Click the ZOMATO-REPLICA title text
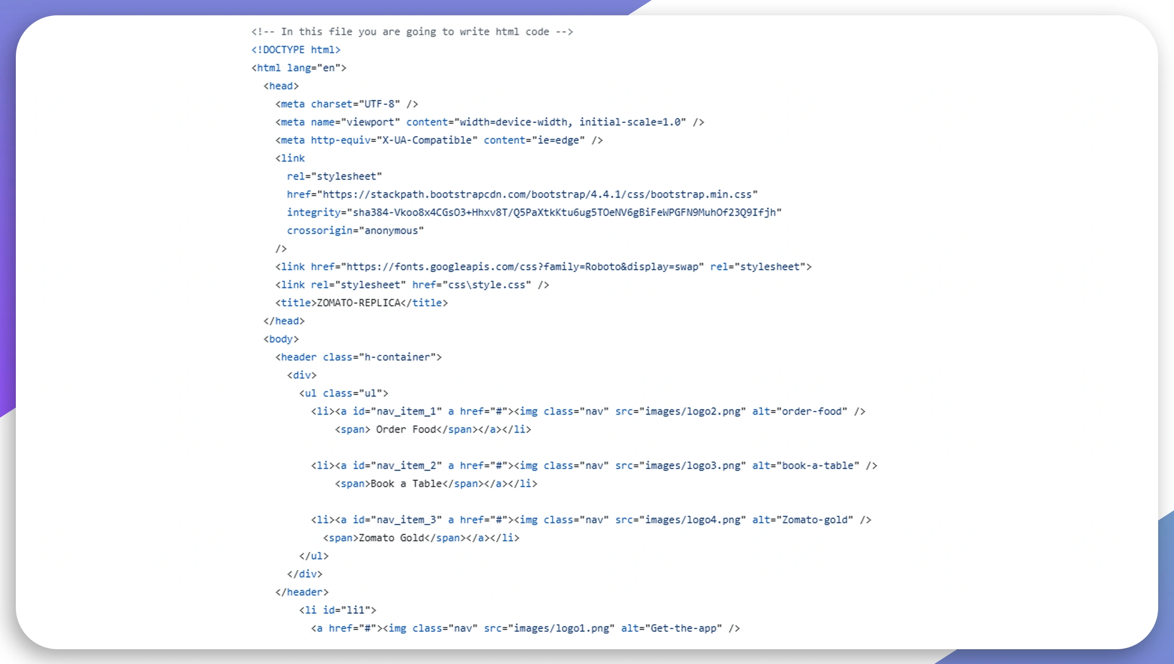 [x=359, y=303]
